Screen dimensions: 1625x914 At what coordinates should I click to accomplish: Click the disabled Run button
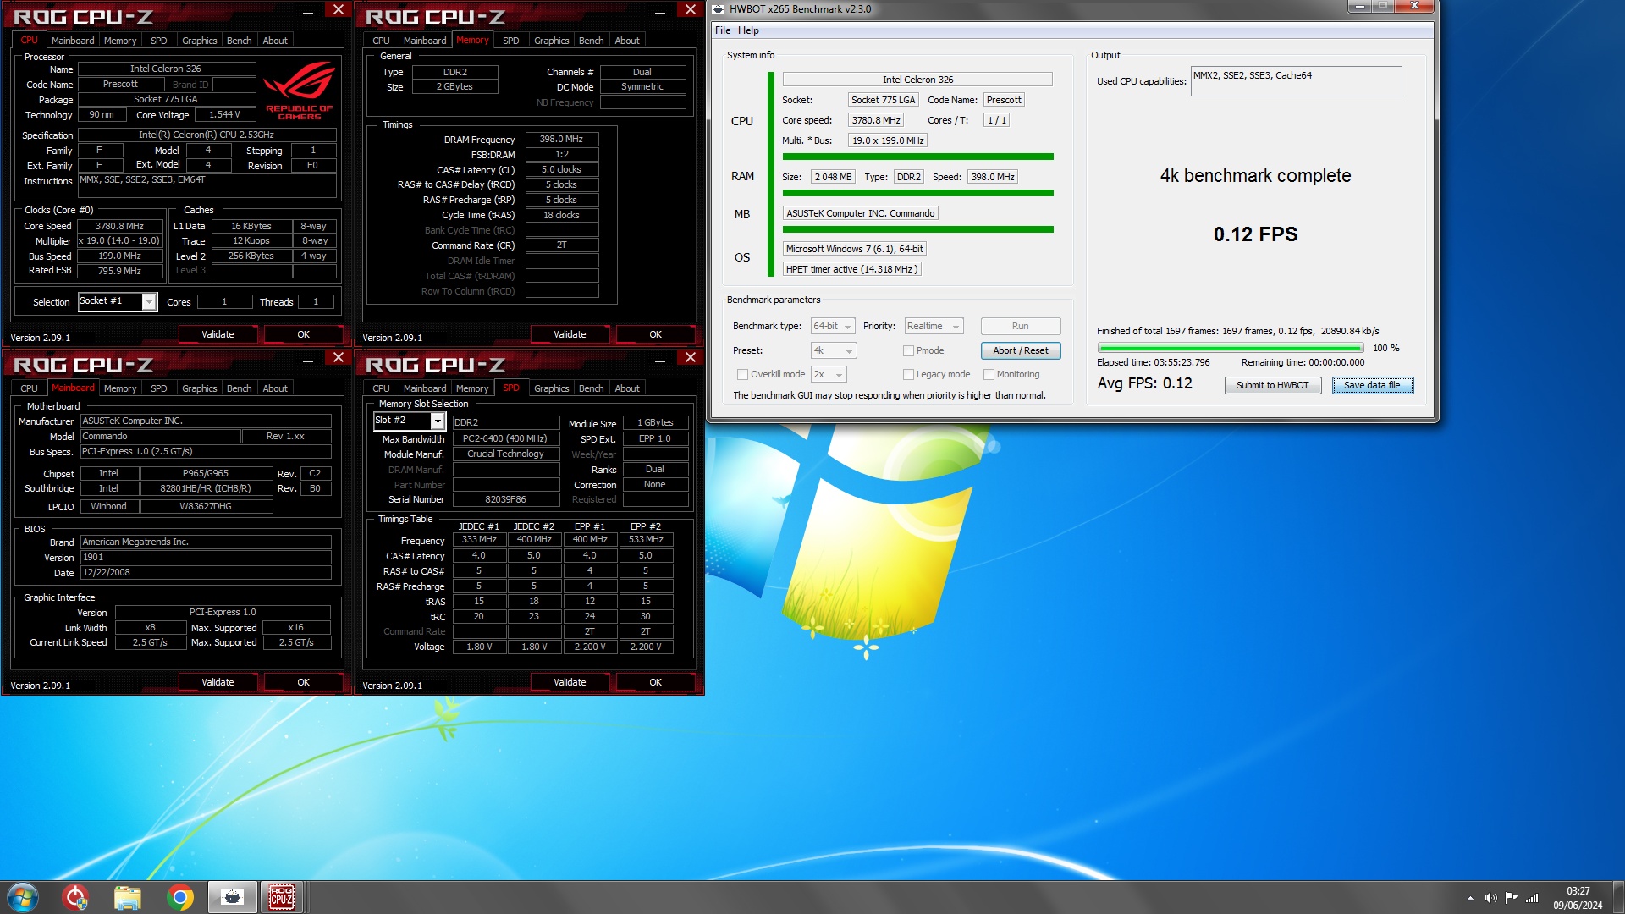[x=1021, y=327]
